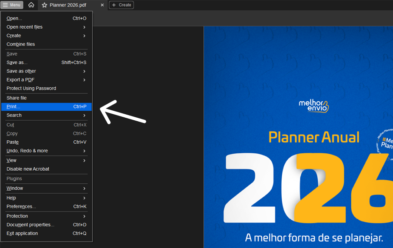The height and width of the screenshot is (248, 393).
Task: Click the Planner Anual heading text
Action: tap(314, 137)
